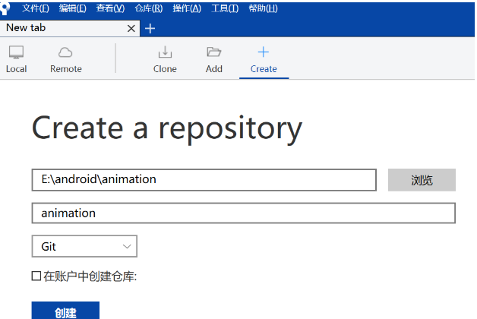
Task: Open the Local repositories view
Action: 16,59
